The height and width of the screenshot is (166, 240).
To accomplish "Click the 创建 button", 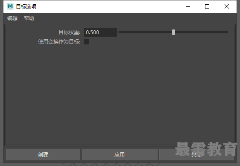I will point(43,154).
